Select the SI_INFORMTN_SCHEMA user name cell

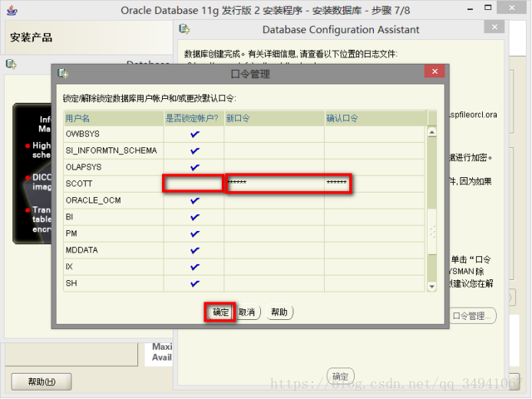(x=114, y=151)
